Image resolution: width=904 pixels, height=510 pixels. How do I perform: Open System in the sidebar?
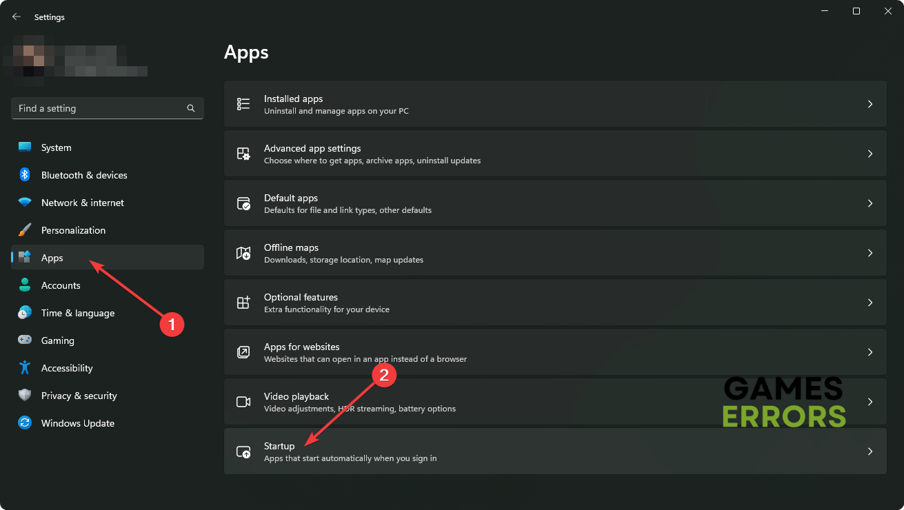[x=56, y=147]
